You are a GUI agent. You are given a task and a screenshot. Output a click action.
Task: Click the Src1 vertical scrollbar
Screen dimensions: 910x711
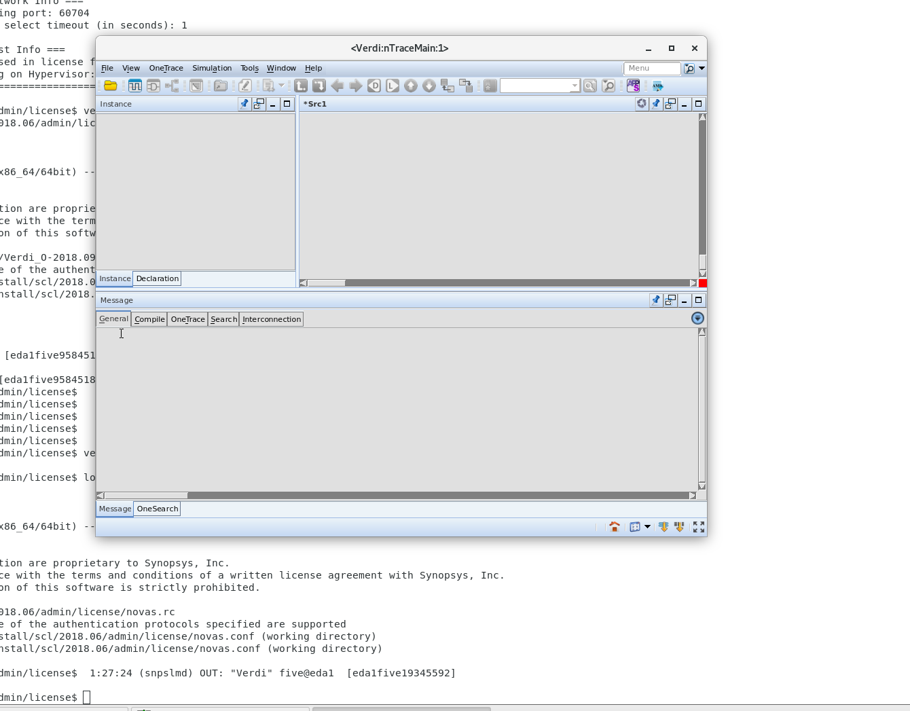click(x=702, y=196)
